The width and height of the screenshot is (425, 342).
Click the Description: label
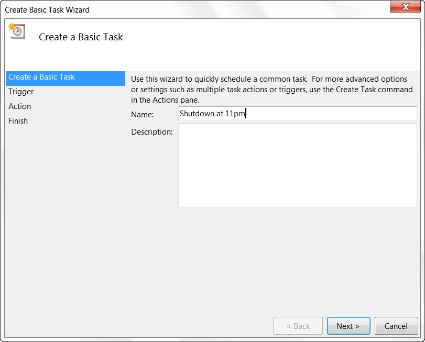[151, 132]
